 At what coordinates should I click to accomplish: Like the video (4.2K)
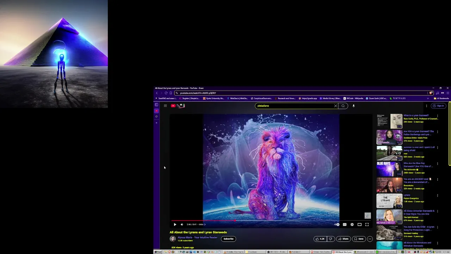(x=320, y=239)
